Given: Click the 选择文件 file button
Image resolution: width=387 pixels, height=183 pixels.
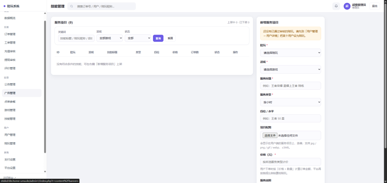Looking at the screenshot, I should 270,135.
